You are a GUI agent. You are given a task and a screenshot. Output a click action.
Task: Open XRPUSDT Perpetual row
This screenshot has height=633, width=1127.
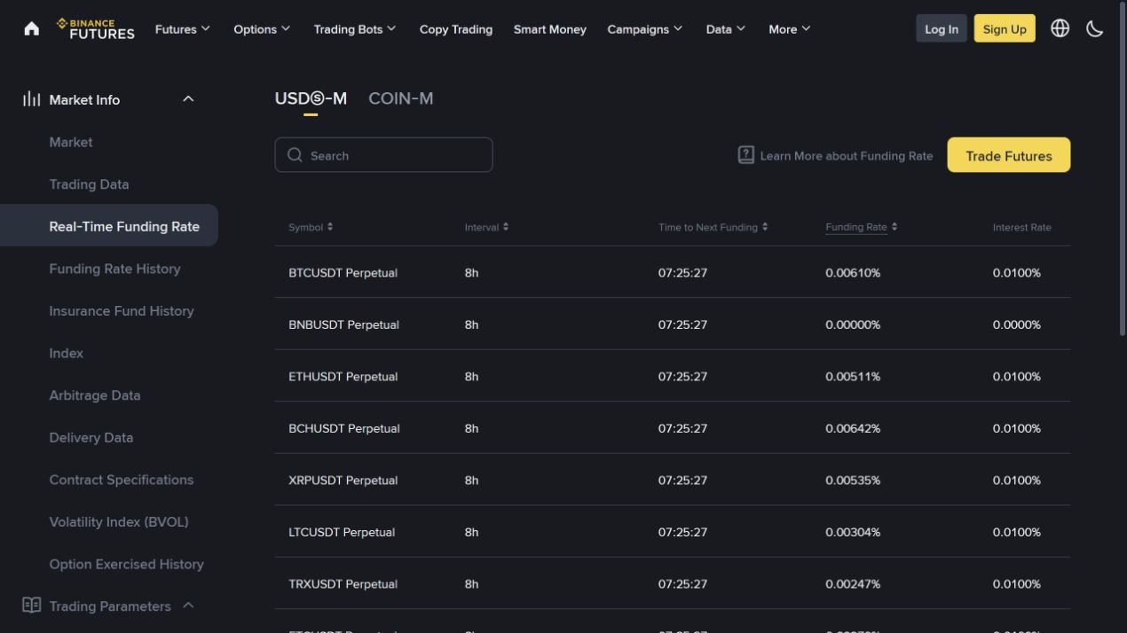coord(672,480)
